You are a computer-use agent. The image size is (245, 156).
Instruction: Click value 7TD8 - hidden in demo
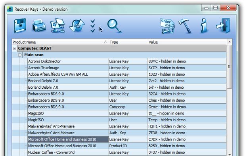pos(167,133)
